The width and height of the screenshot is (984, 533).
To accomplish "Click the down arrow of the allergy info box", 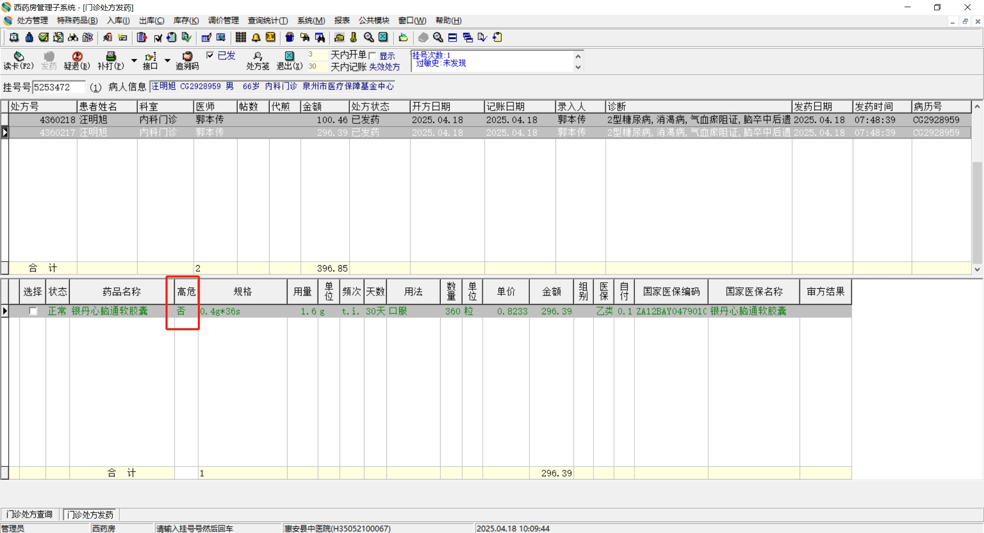I will coord(578,67).
